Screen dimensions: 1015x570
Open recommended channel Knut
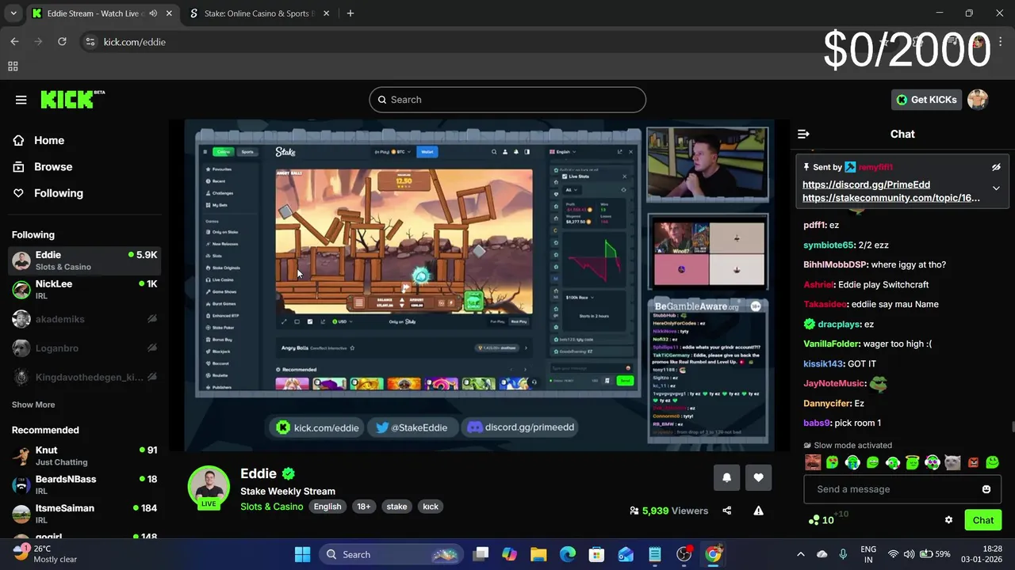(84, 455)
